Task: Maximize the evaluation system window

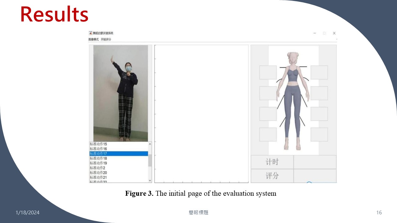Action: (x=324, y=33)
